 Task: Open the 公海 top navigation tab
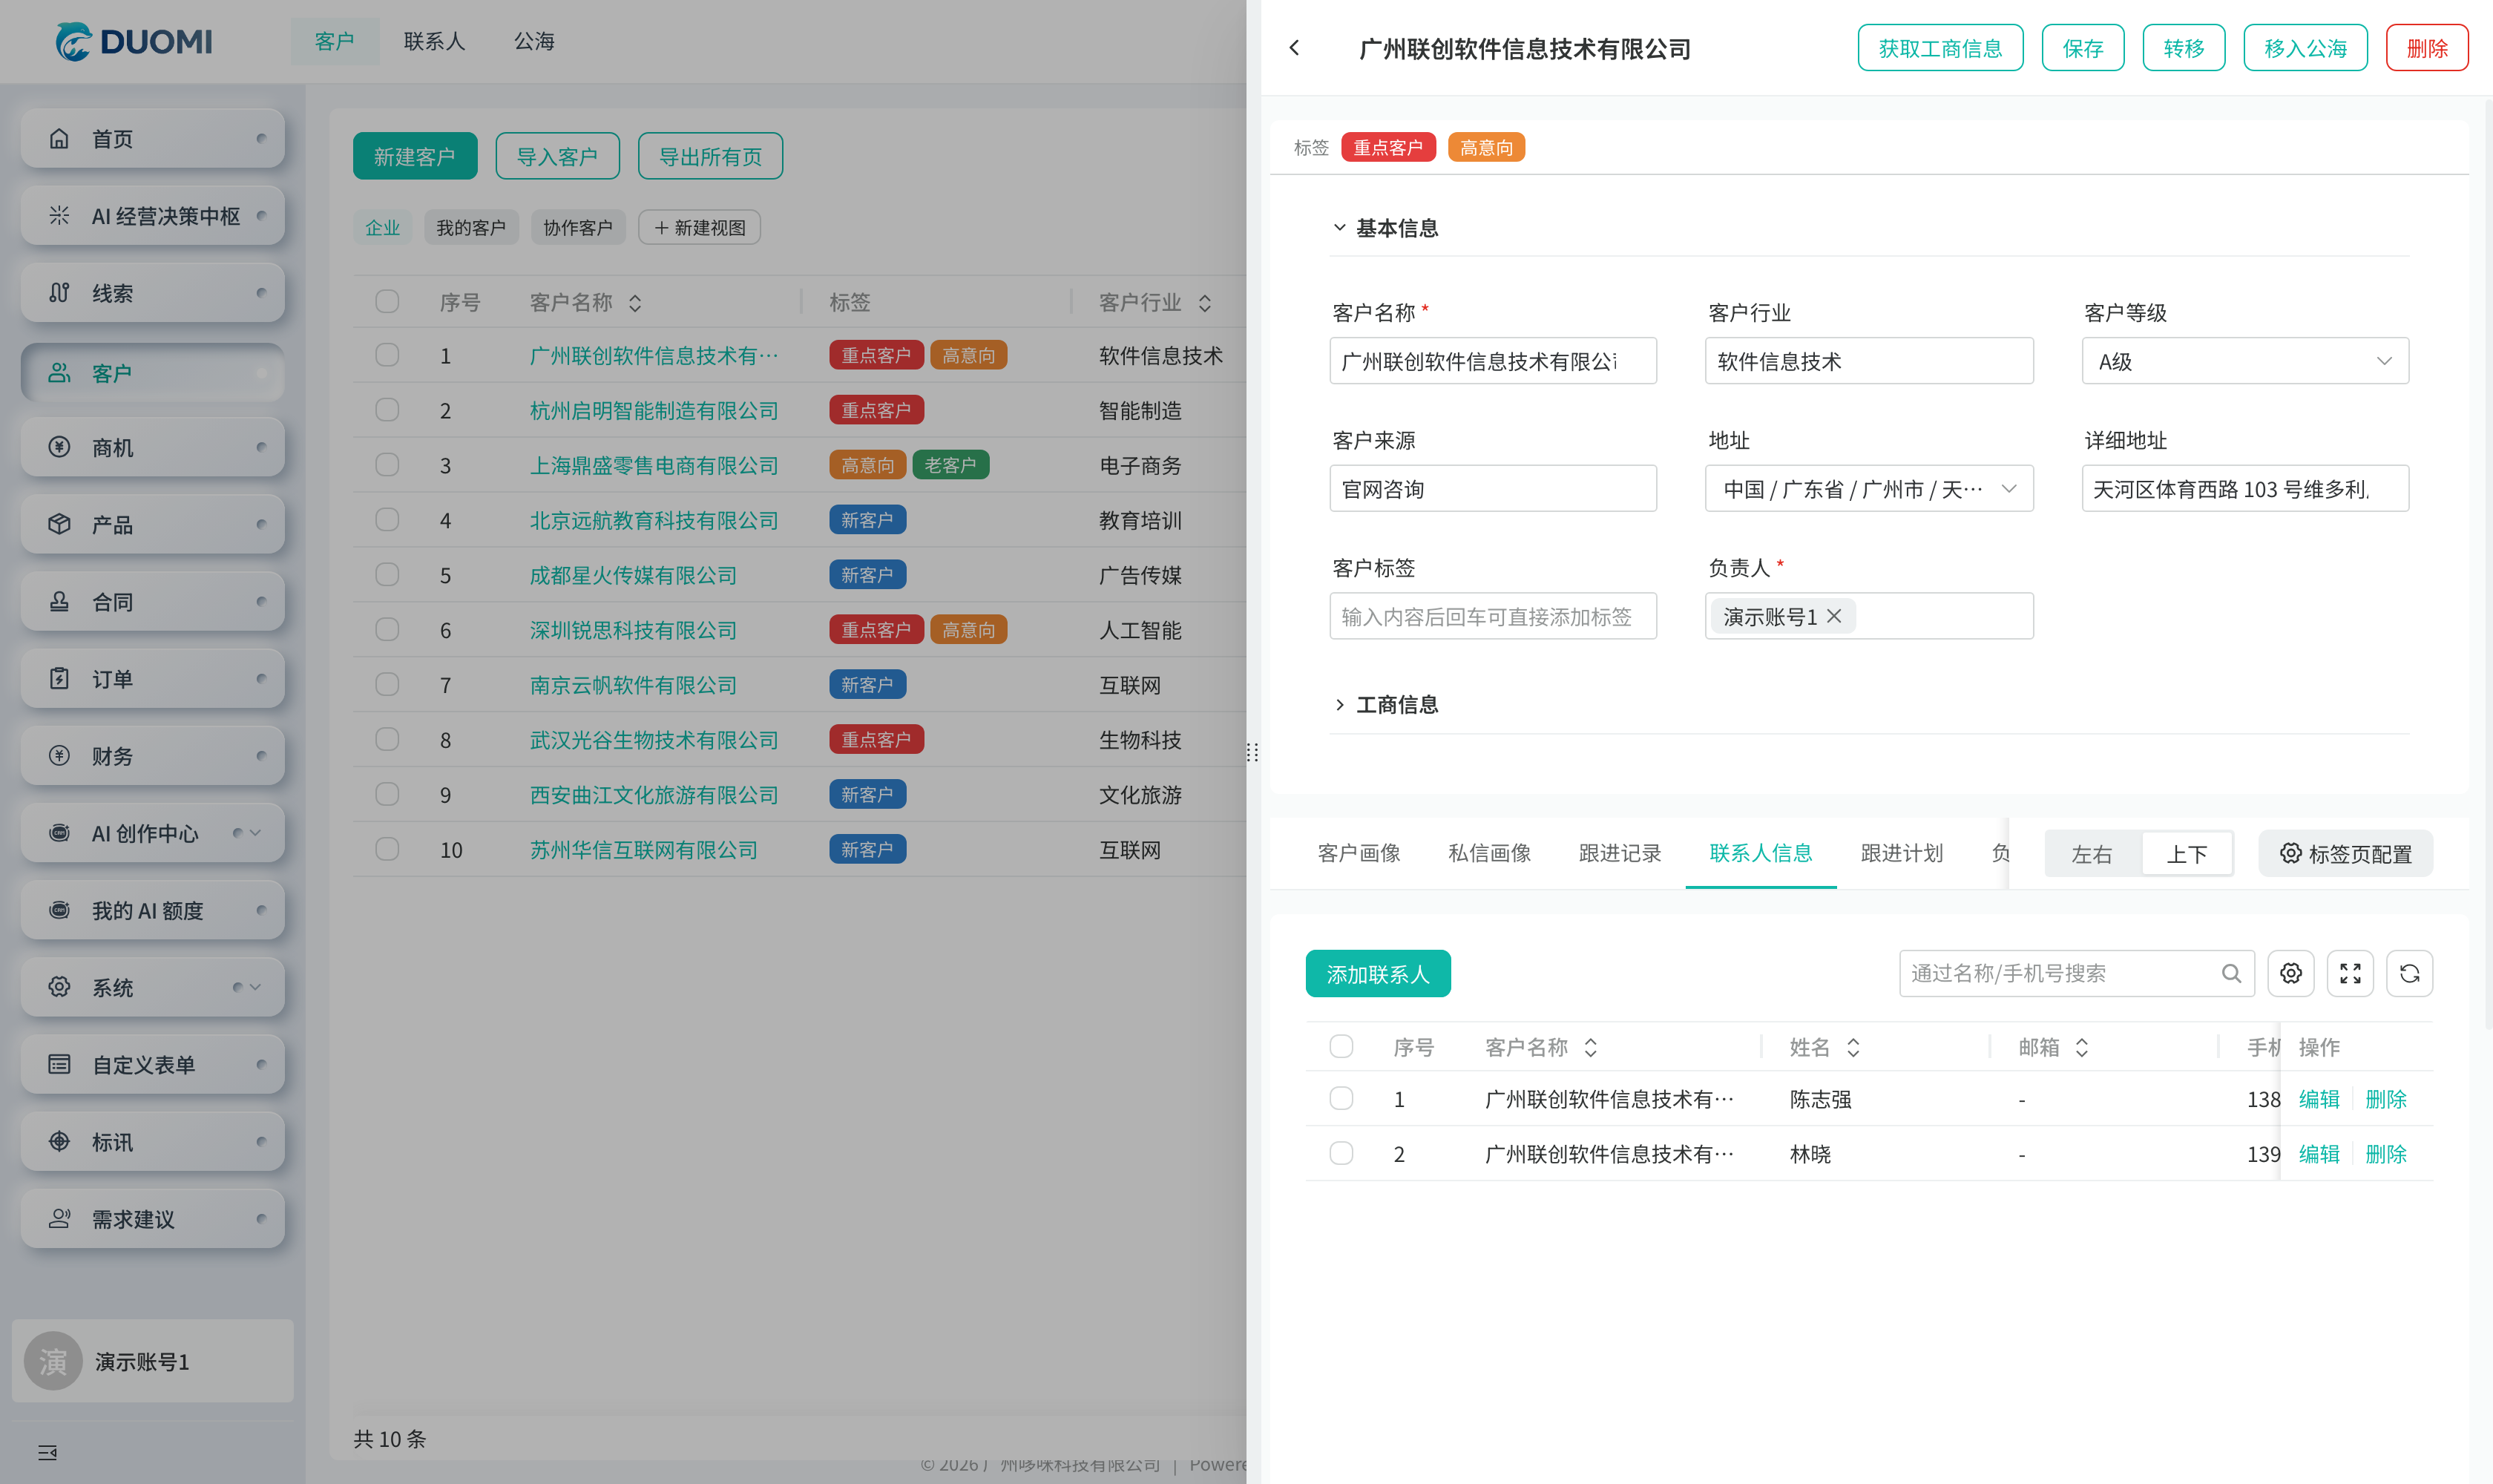(534, 41)
